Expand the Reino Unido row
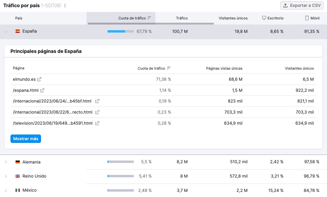This screenshot has width=327, height=197. point(6,176)
